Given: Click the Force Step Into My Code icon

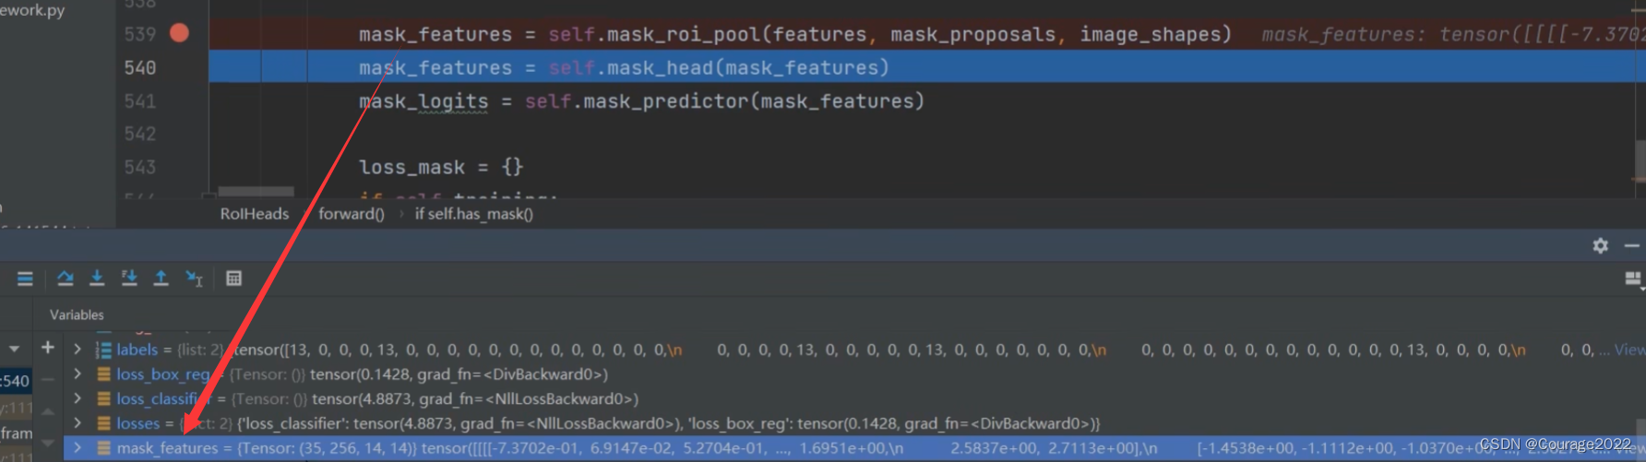Looking at the screenshot, I should tap(129, 278).
